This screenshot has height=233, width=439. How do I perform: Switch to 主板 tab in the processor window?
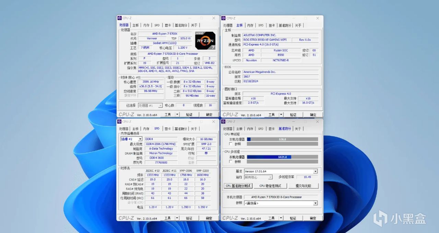[136, 25]
